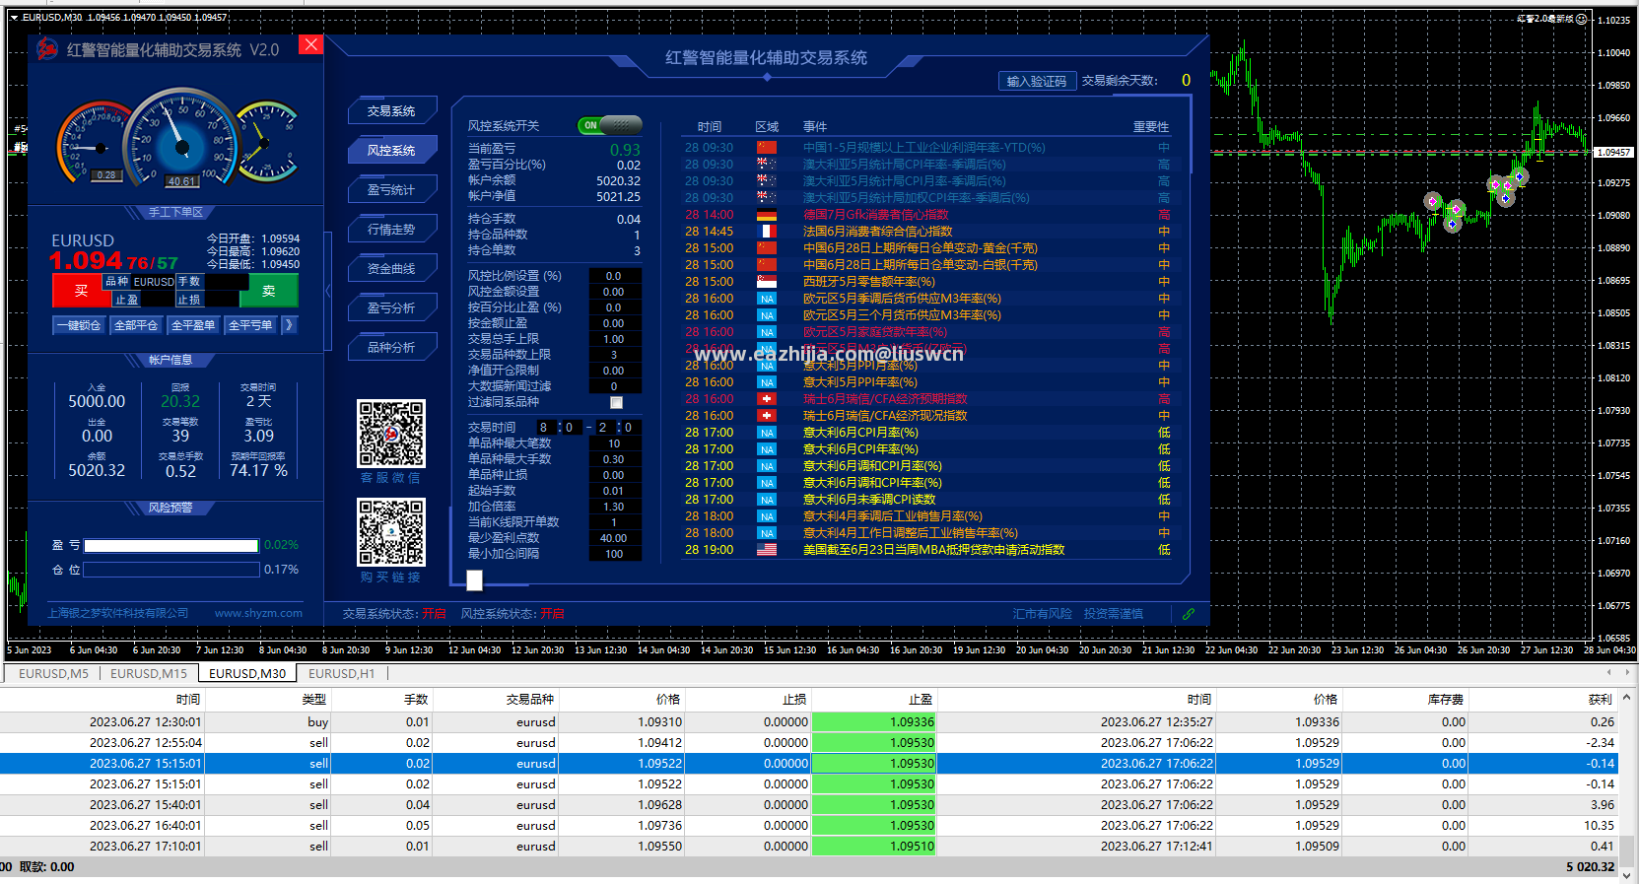Sort history by the 类型 column header
The height and width of the screenshot is (884, 1639).
point(267,700)
